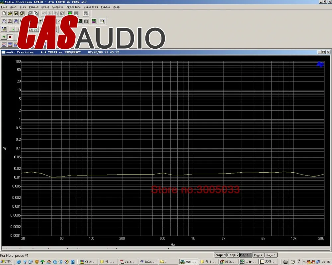
Task: Click the THD quick-launch test icon
Action: [x=10, y=45]
